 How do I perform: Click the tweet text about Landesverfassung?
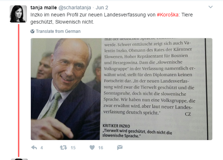(112, 18)
